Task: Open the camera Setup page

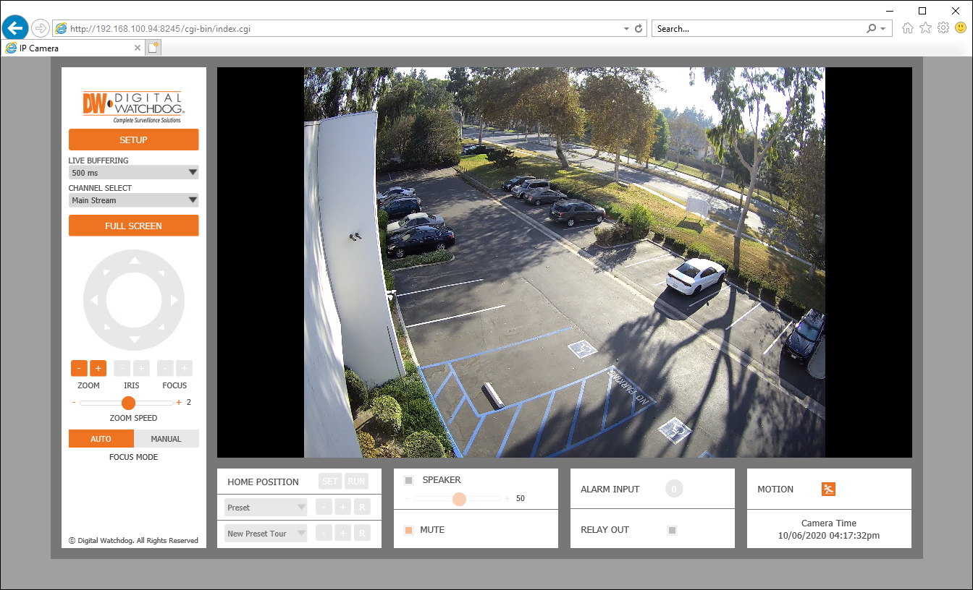Action: (x=133, y=140)
